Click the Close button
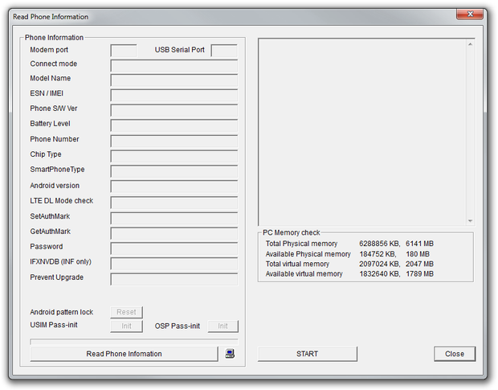498x390 pixels. [455, 354]
